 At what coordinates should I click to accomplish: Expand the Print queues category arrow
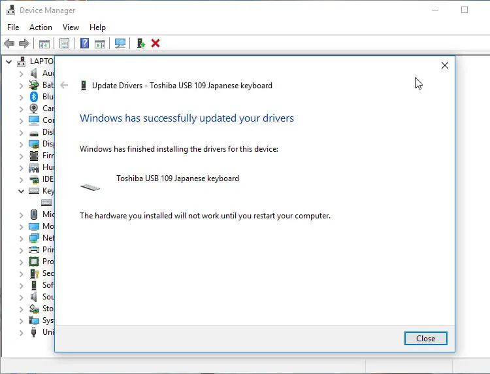pos(22,250)
